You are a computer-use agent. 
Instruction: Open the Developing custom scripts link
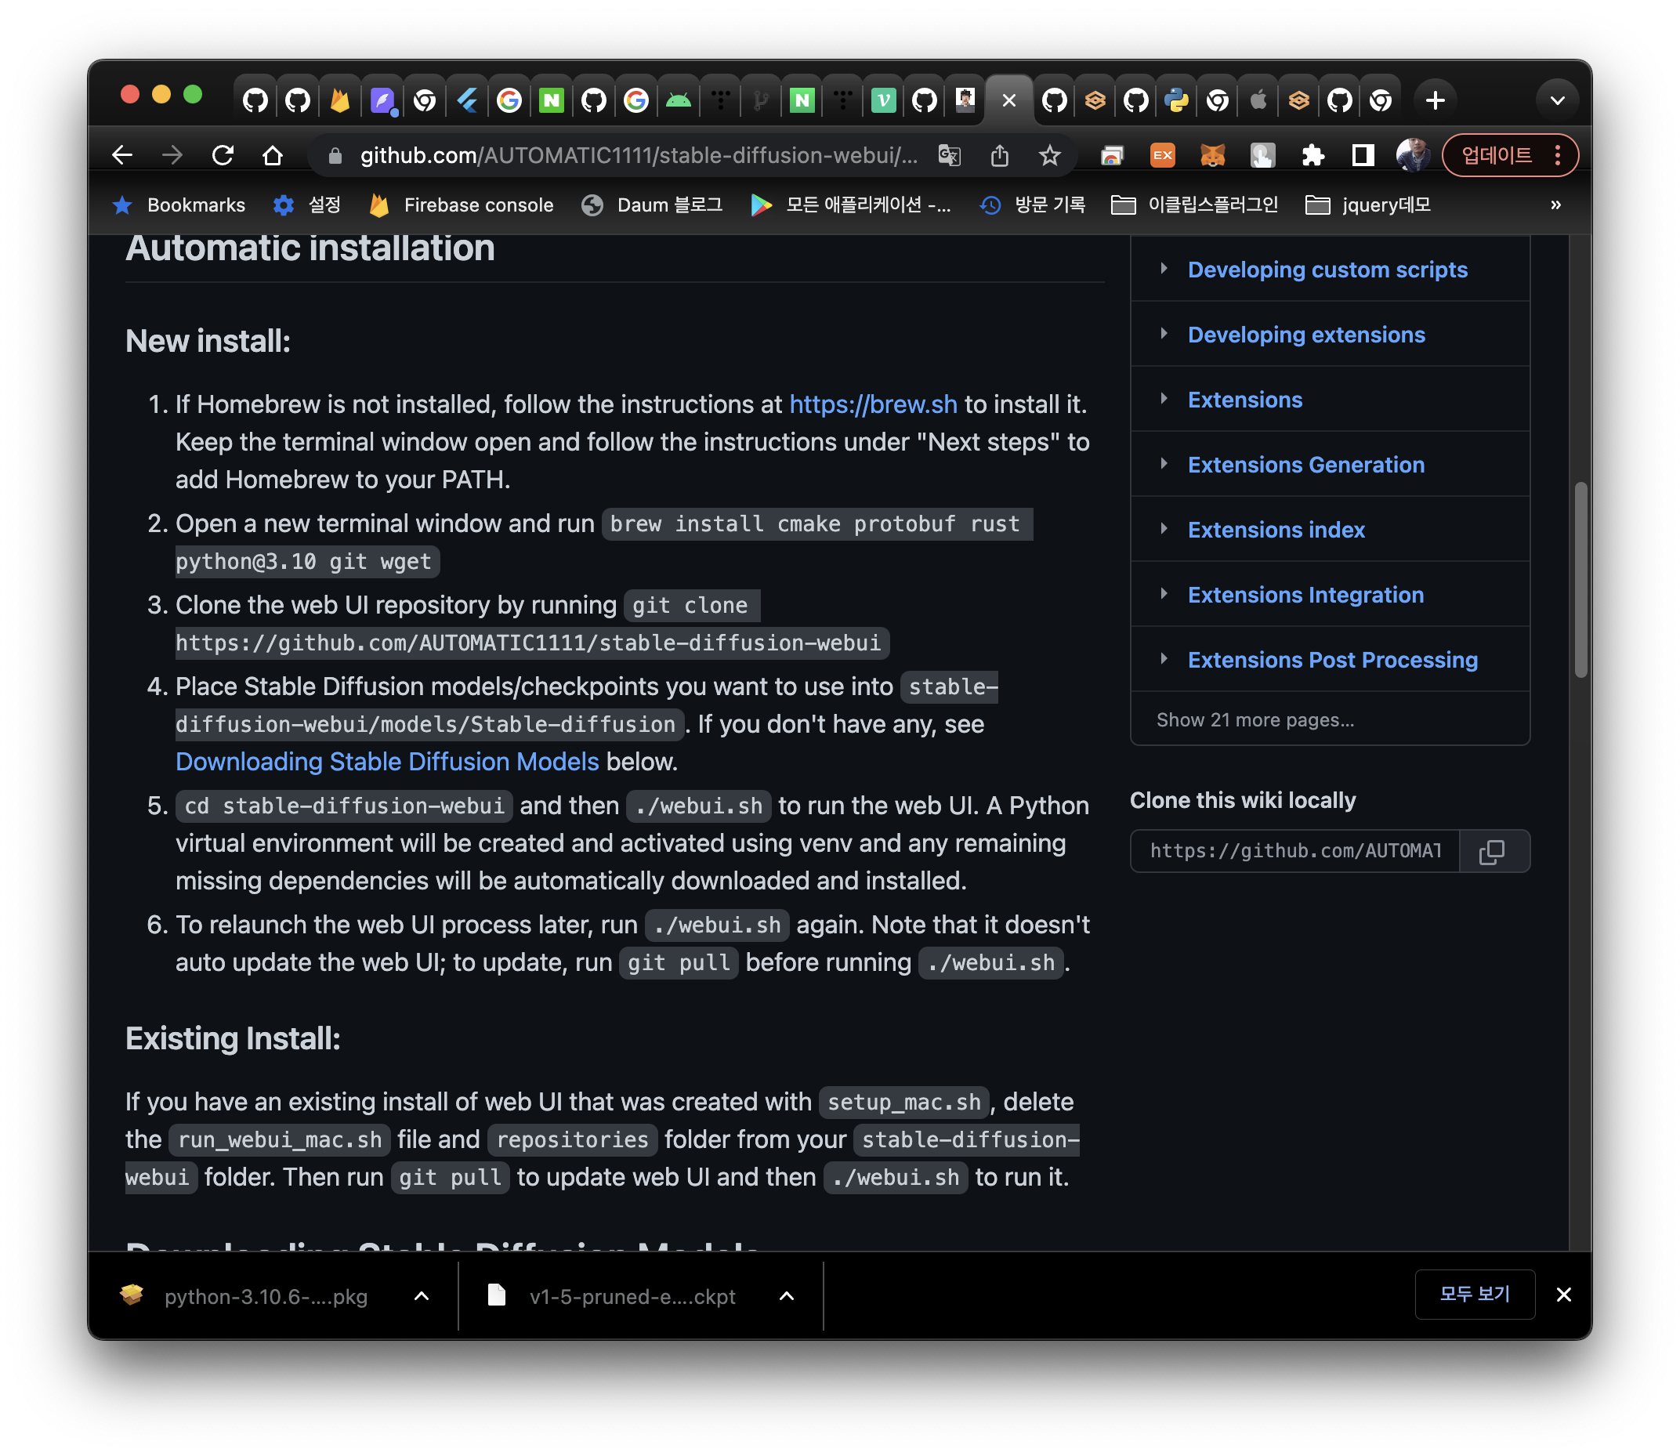click(1327, 270)
